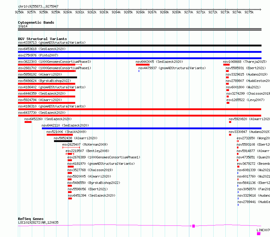Screen dimensions: 270x237
Task: Select the esv2661702 1000GenomesConsortiumPhase1 label
Action: pyautogui.click(x=55, y=68)
